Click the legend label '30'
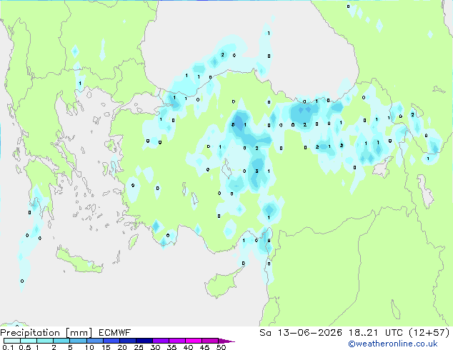 click(155, 347)
